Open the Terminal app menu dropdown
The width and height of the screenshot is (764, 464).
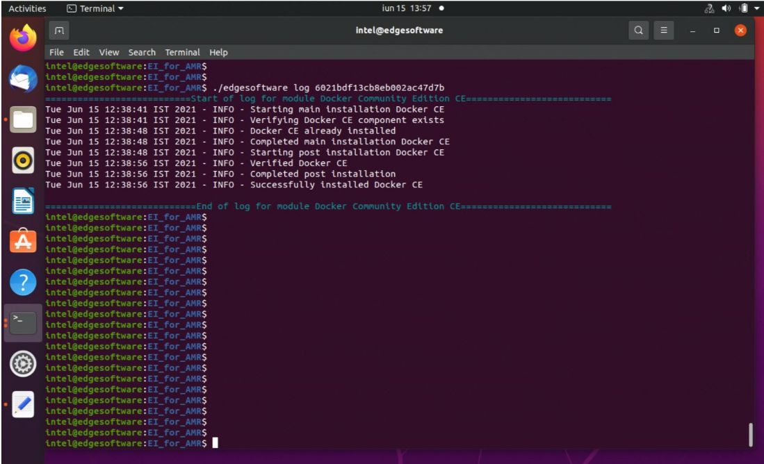click(x=95, y=8)
